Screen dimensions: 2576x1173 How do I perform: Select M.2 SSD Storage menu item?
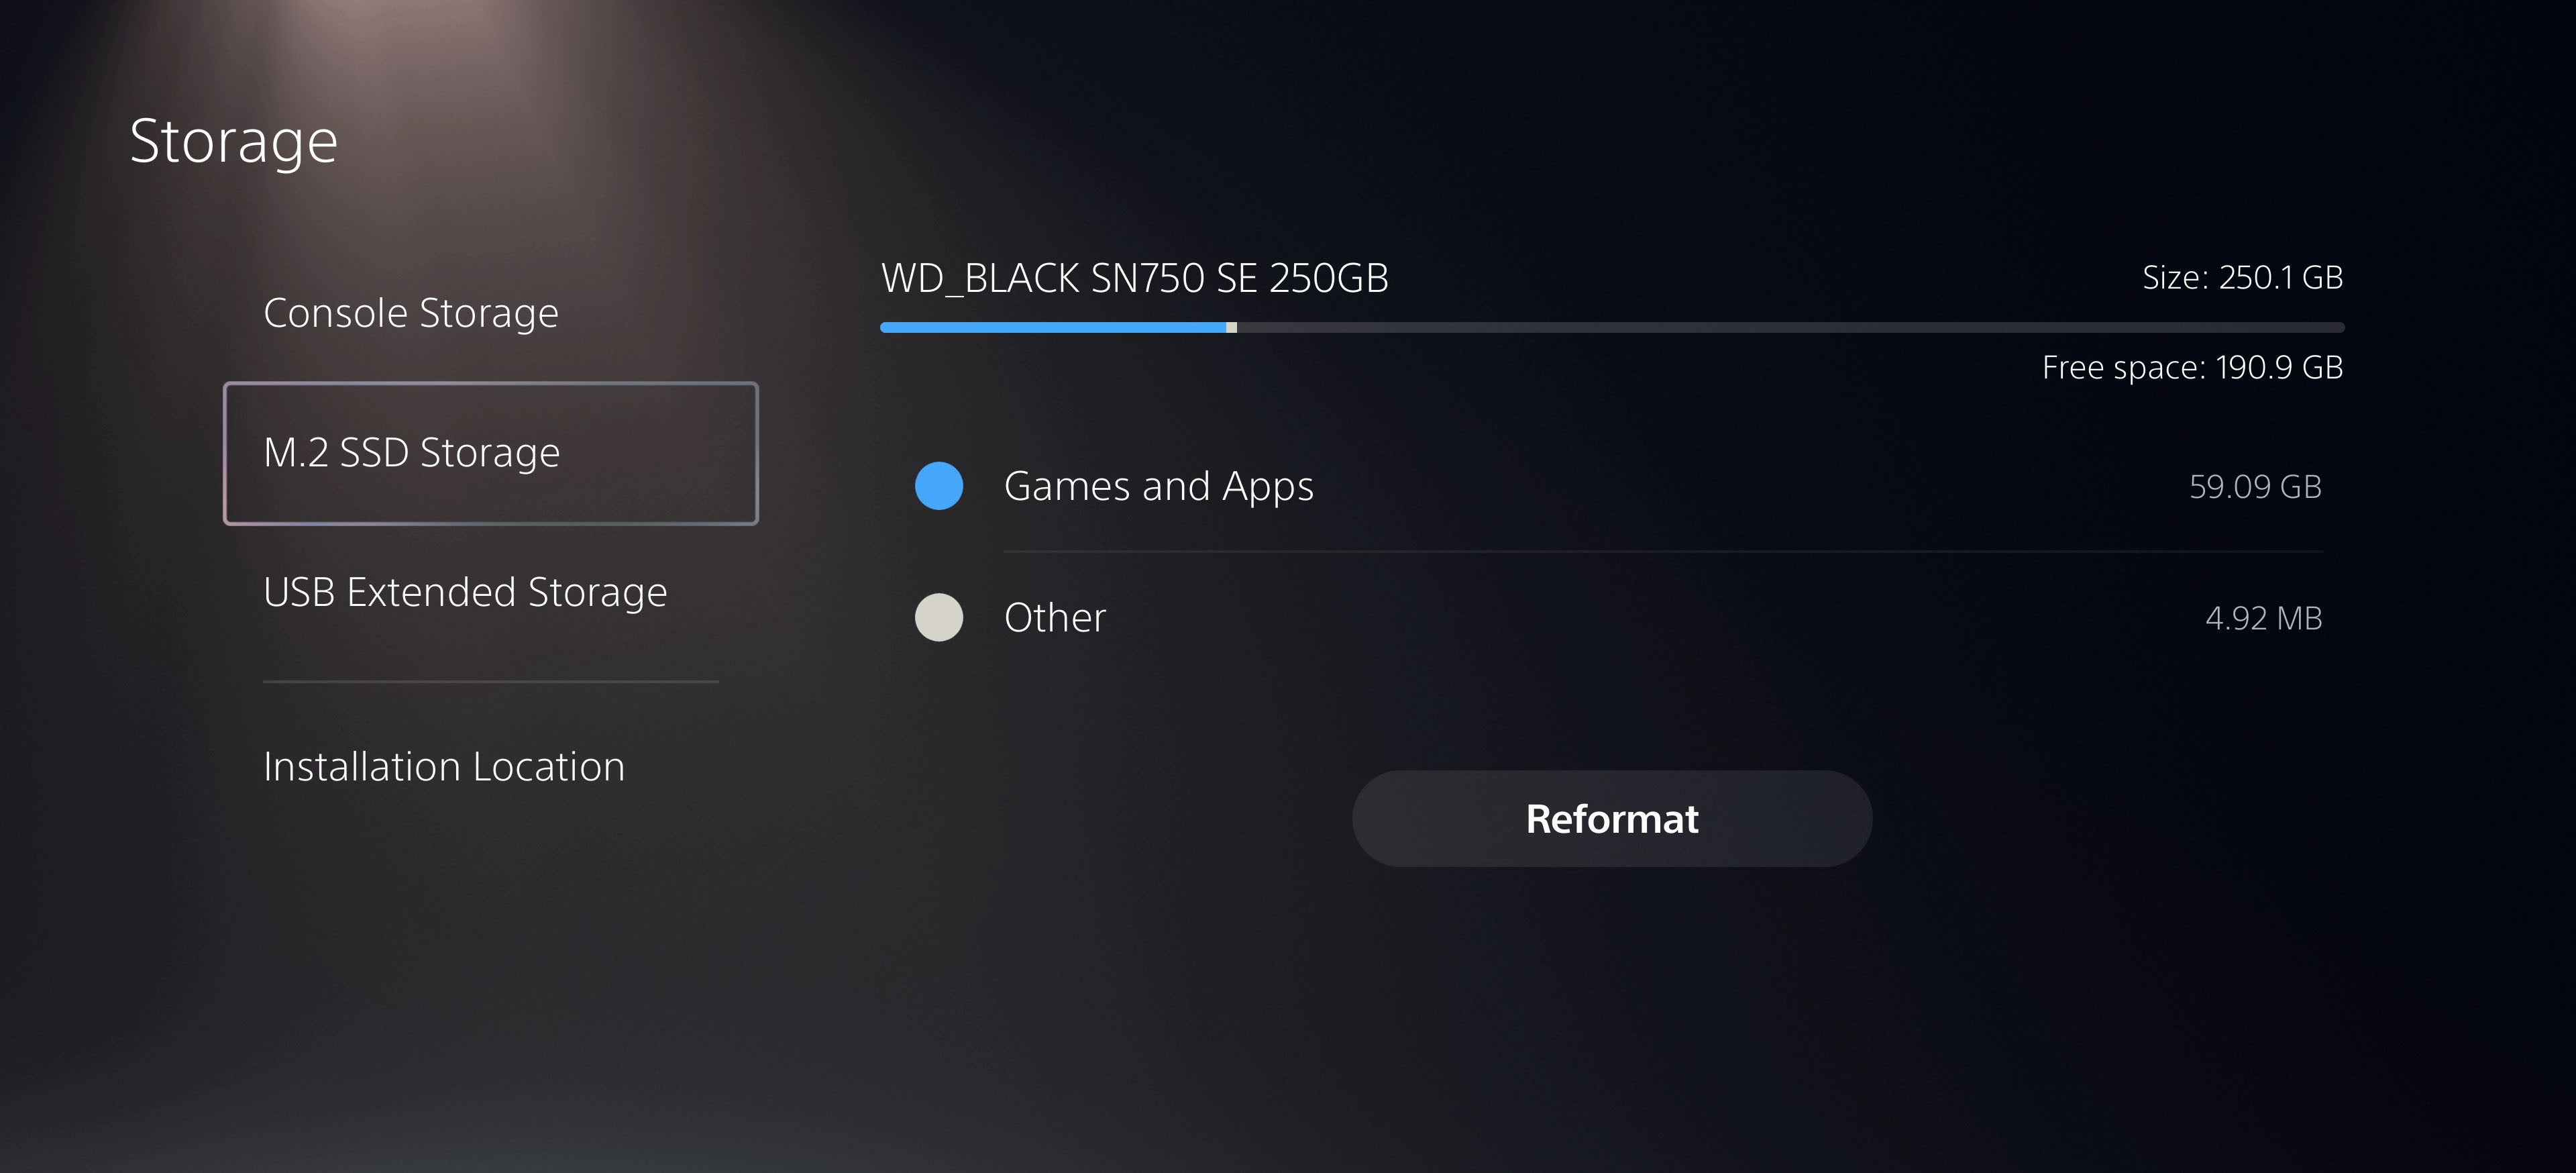[491, 453]
